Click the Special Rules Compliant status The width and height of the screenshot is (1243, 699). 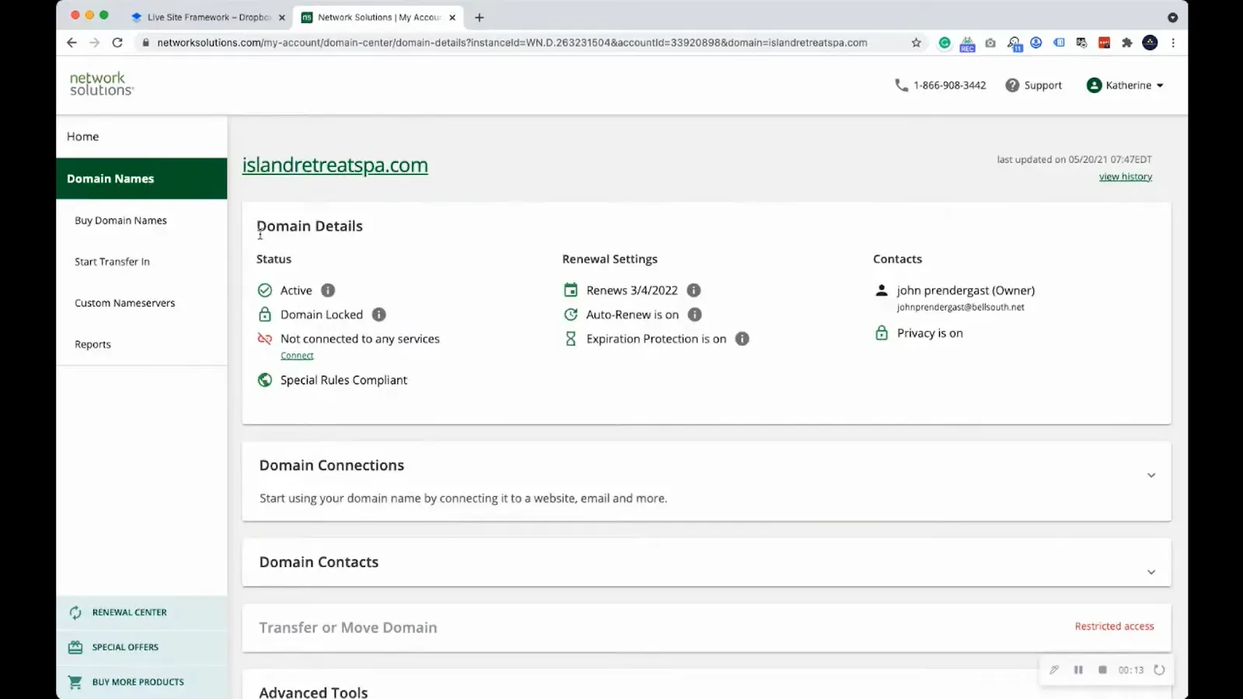tap(343, 380)
